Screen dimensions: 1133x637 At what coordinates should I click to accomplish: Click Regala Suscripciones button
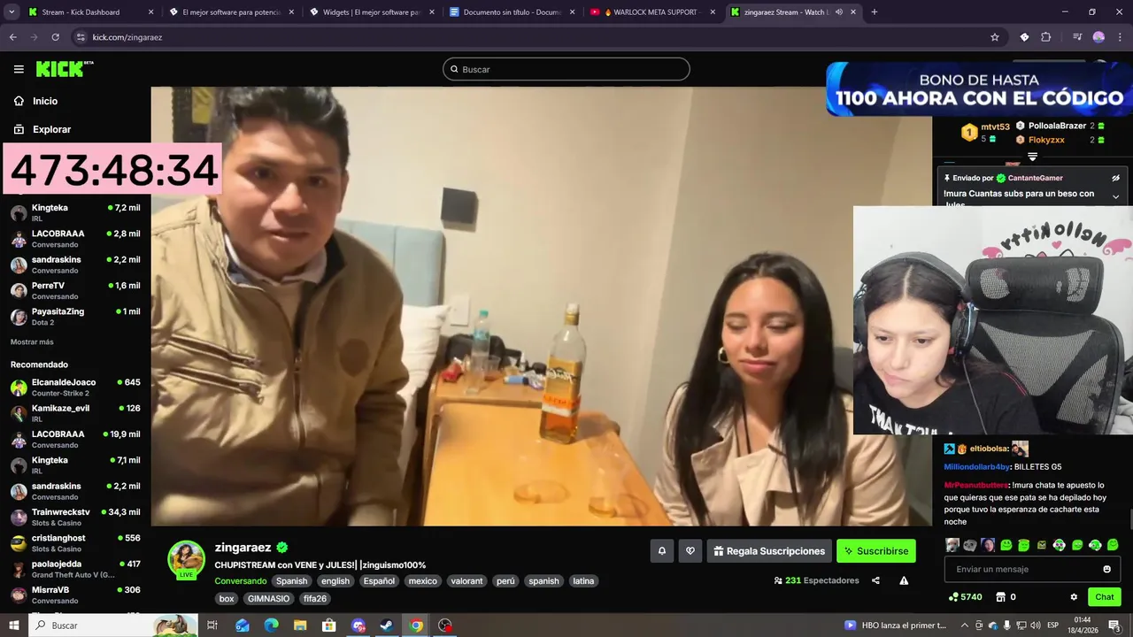pyautogui.click(x=769, y=551)
